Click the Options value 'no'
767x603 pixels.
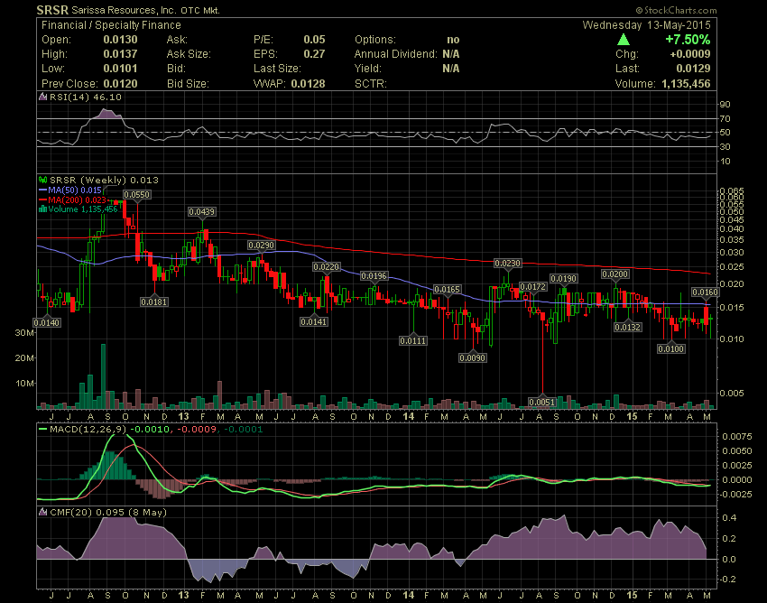453,40
